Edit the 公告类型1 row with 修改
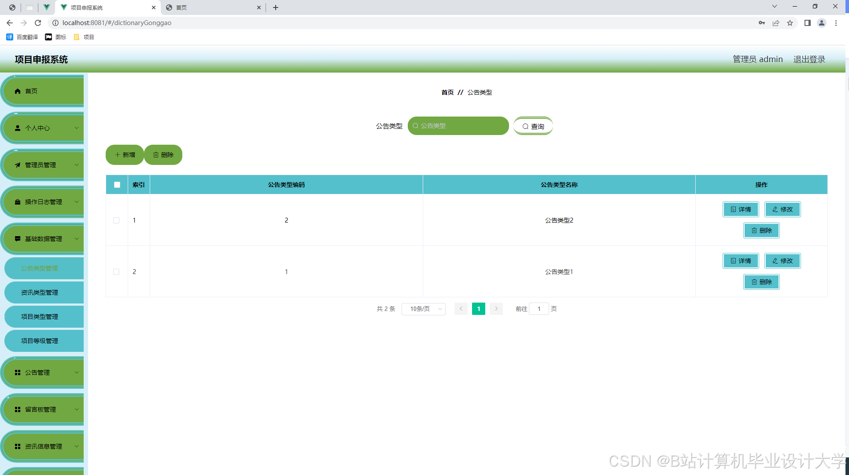This screenshot has width=849, height=475. tap(783, 261)
